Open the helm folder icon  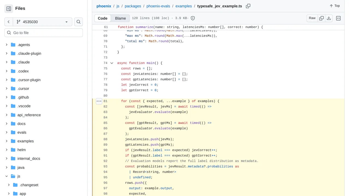click(x=13, y=150)
